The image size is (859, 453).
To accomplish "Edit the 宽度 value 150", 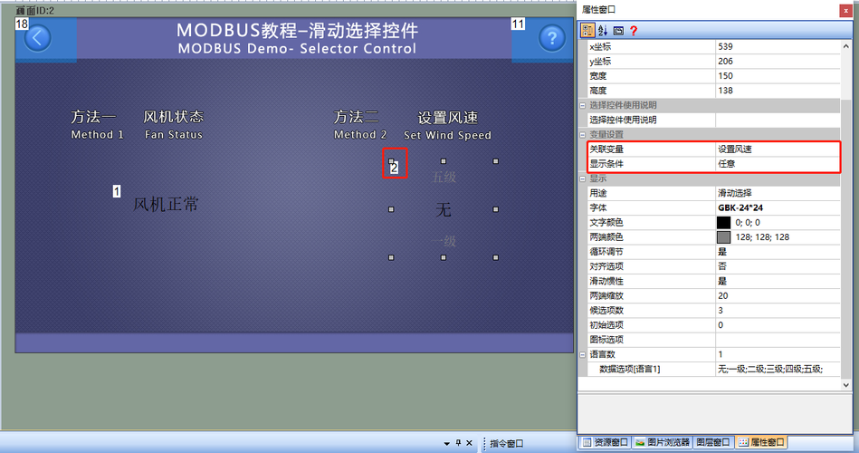I will point(778,76).
